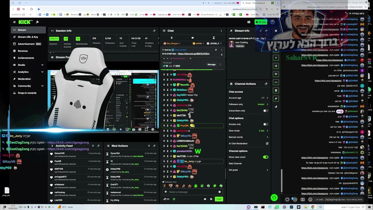Collapse the pinned message with down arrow
Screen dimensions: 373x210
pos(221,55)
